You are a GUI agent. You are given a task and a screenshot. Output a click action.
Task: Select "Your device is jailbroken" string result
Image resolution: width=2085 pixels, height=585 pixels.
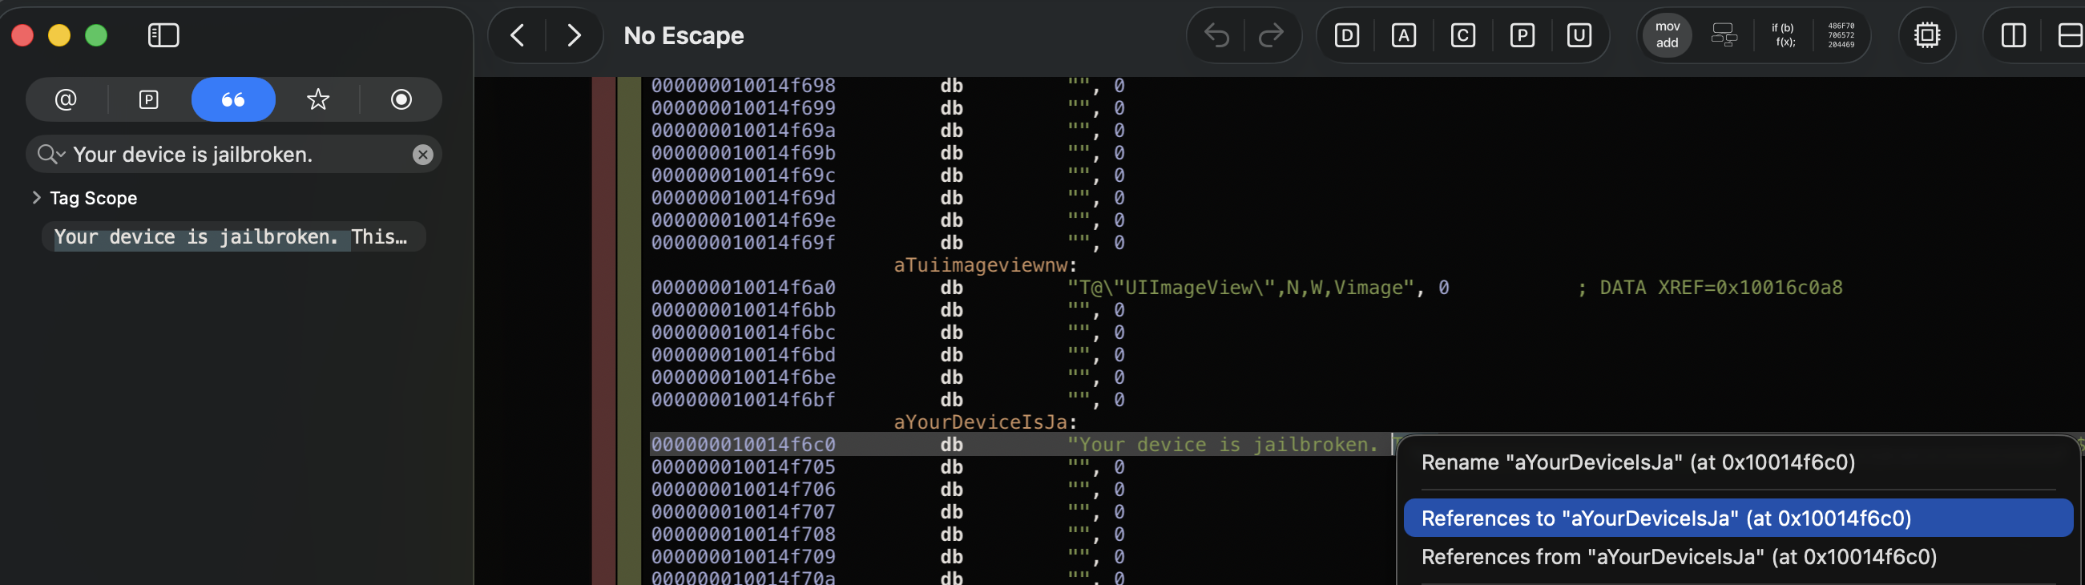233,237
